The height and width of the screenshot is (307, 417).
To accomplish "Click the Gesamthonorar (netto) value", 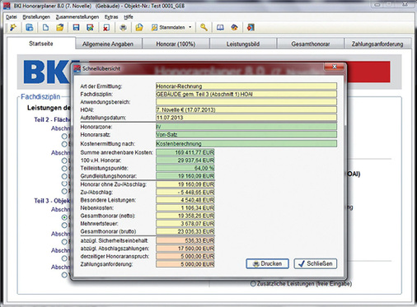I will point(185,216).
